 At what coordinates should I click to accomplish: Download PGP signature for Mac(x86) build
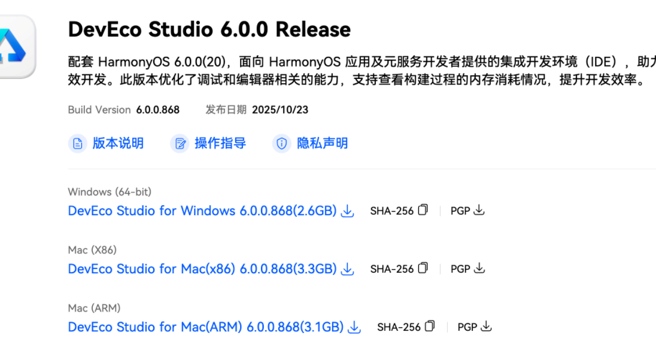point(479,268)
